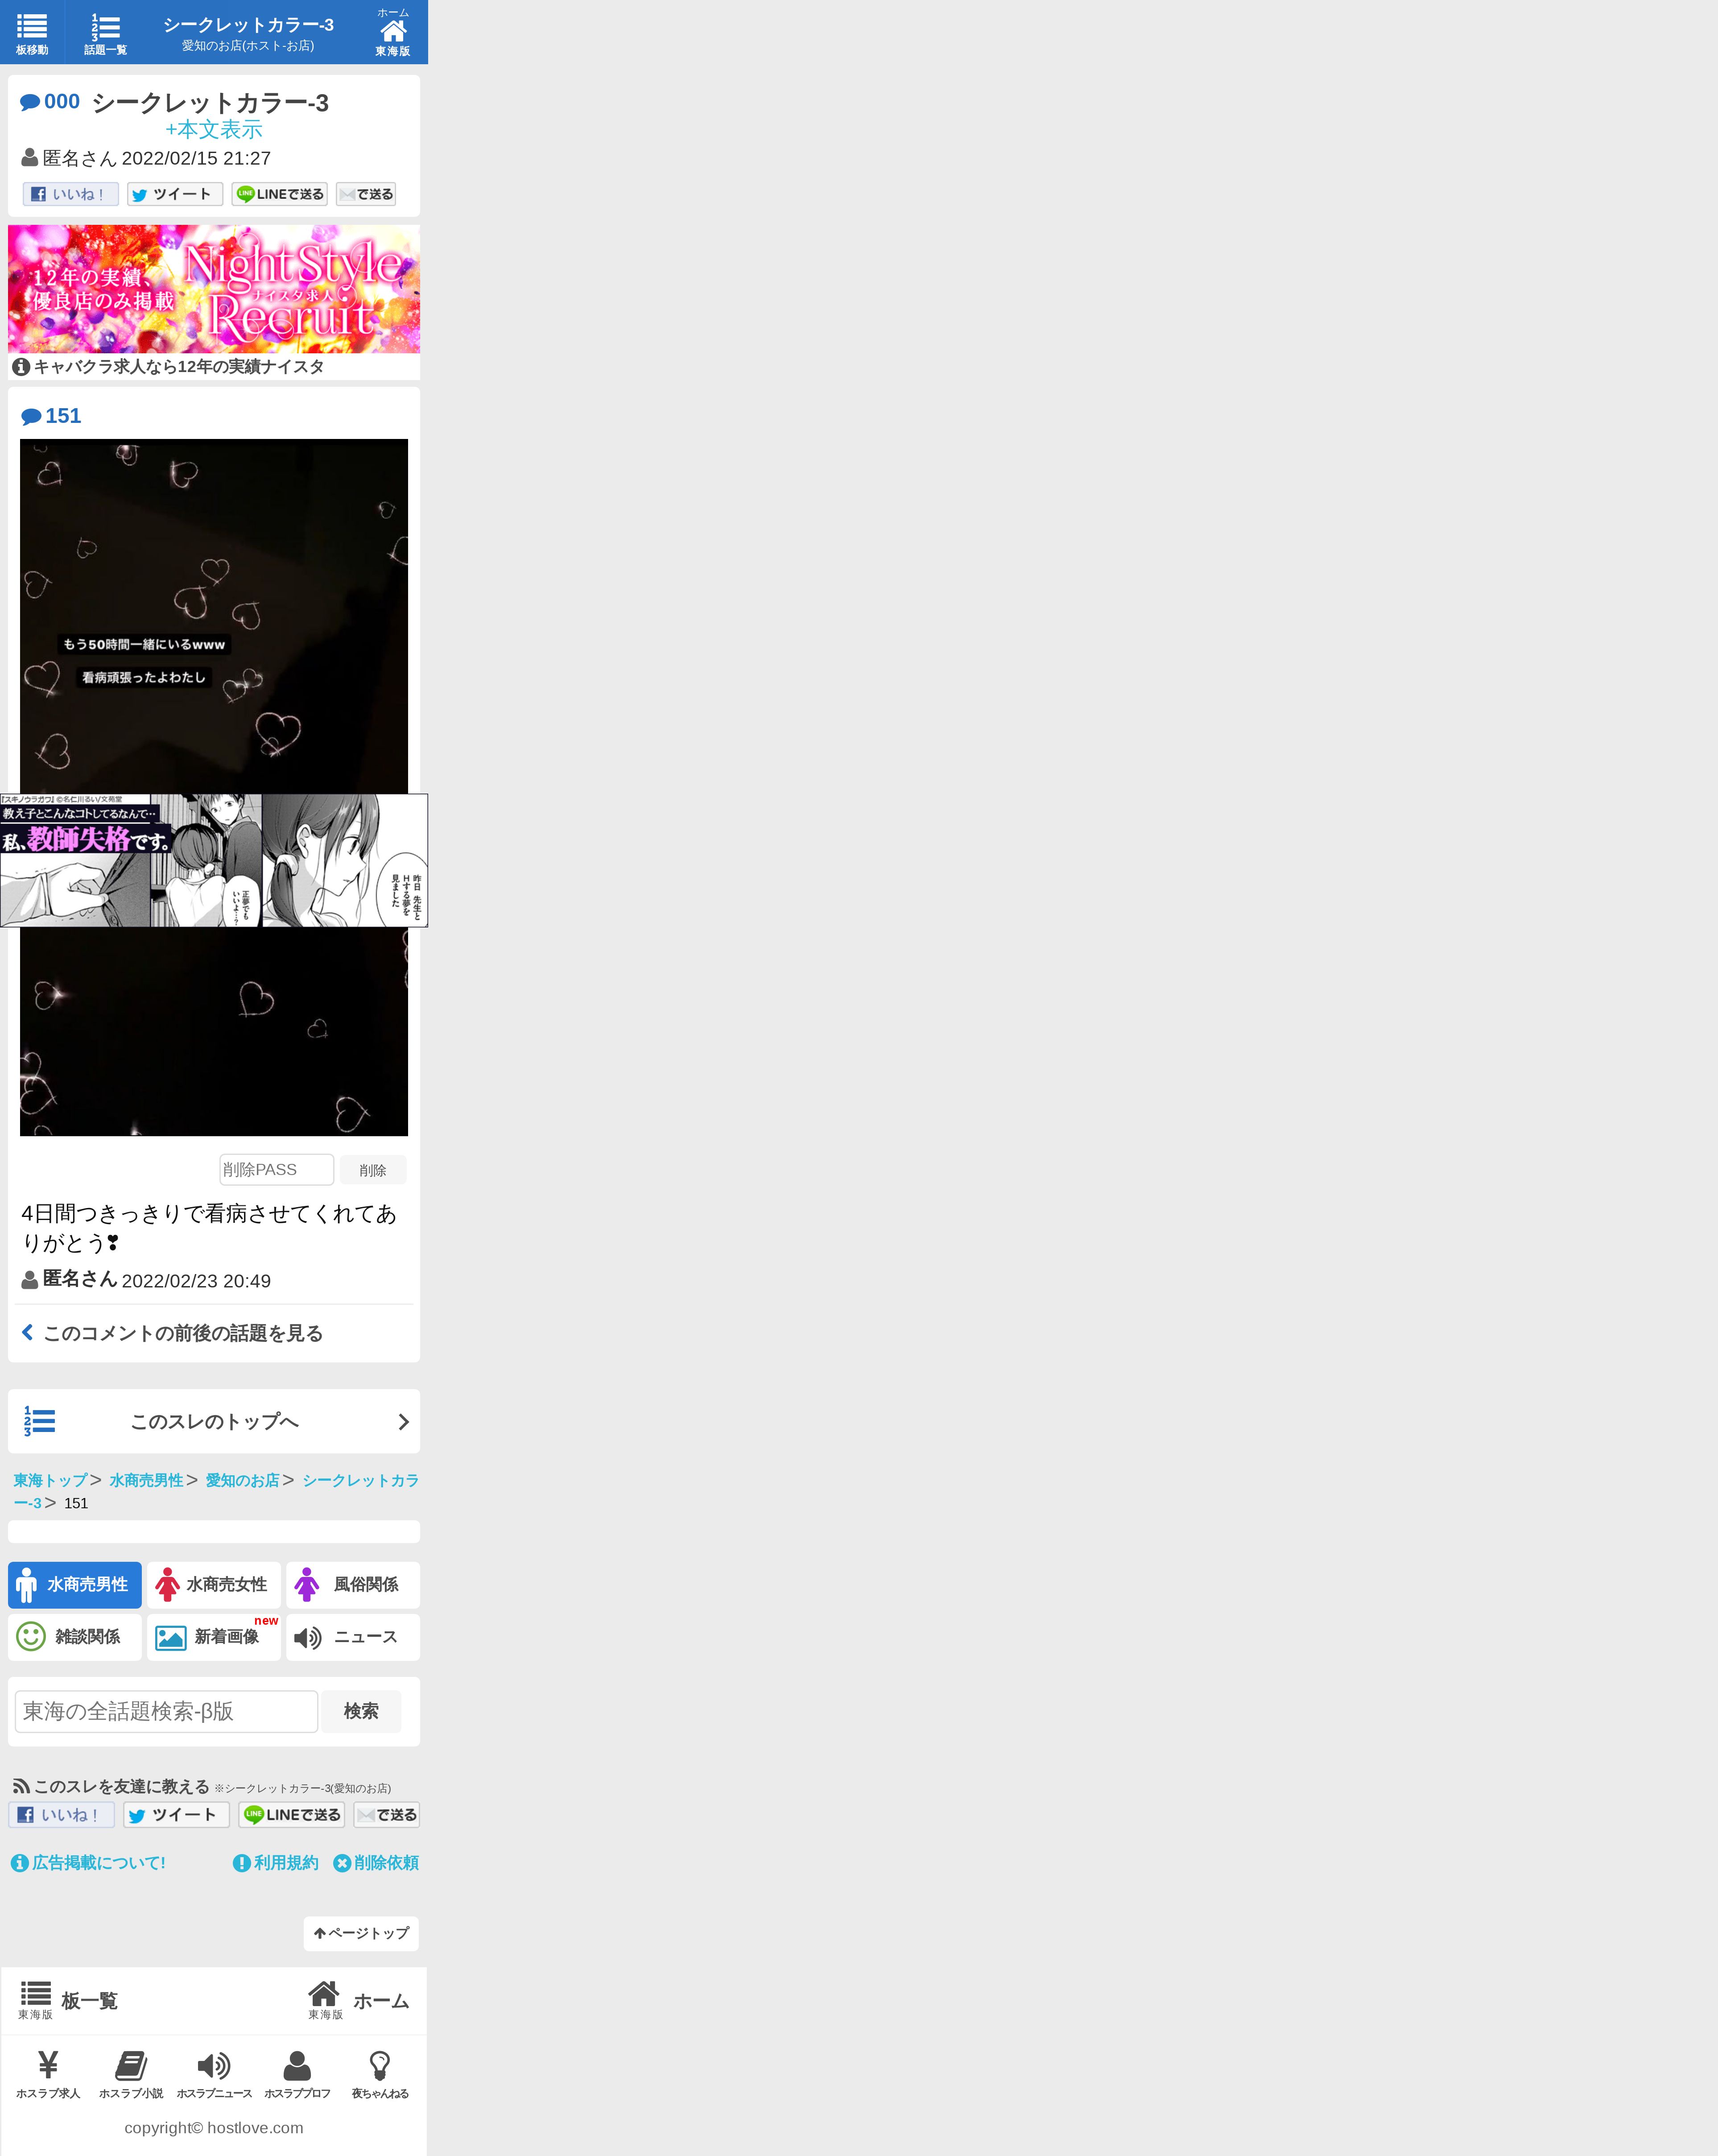This screenshot has width=1718, height=2156.
Task: Click the Facebook いいね! button at top
Action: coord(70,194)
